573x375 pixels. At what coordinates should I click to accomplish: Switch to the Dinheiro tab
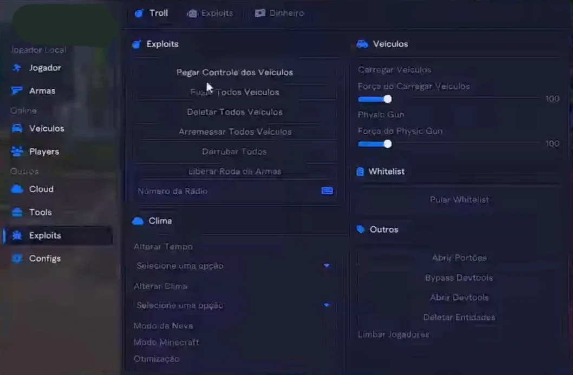(x=279, y=13)
